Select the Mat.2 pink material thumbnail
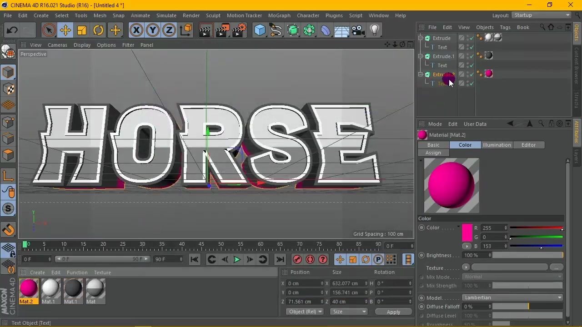The height and width of the screenshot is (327, 582). 29,288
